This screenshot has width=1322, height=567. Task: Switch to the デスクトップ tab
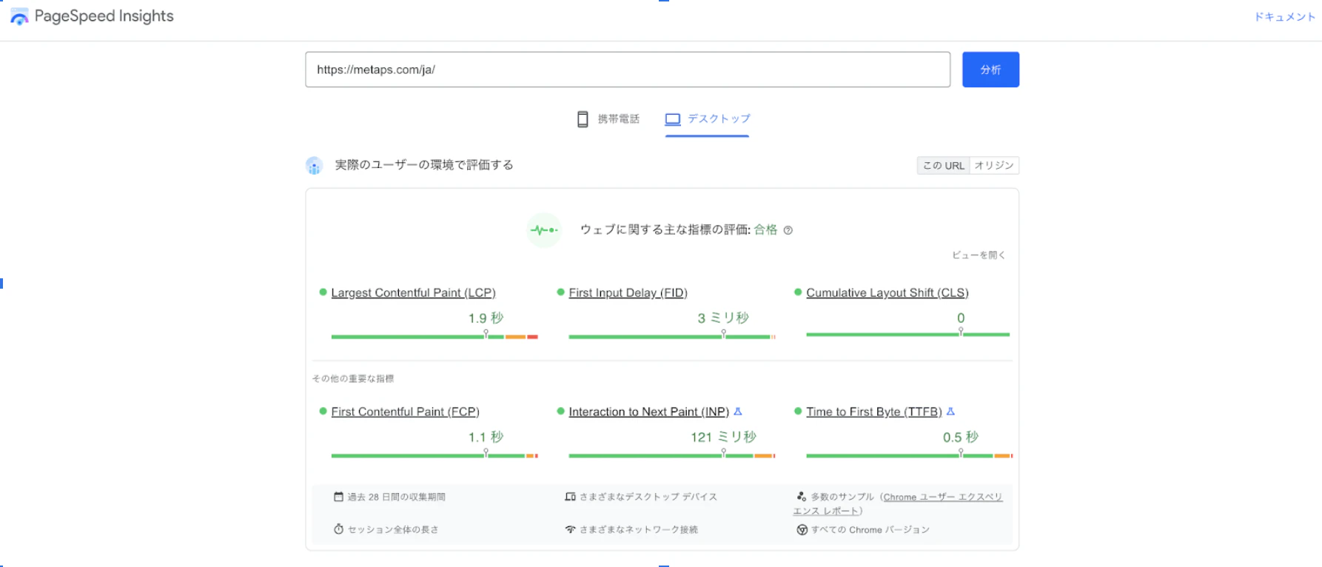pyautogui.click(x=707, y=119)
